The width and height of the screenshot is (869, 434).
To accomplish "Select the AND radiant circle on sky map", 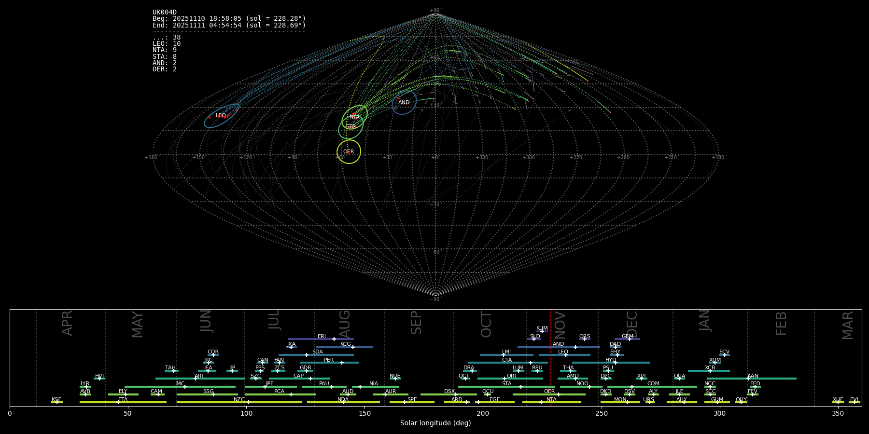I will pos(404,103).
